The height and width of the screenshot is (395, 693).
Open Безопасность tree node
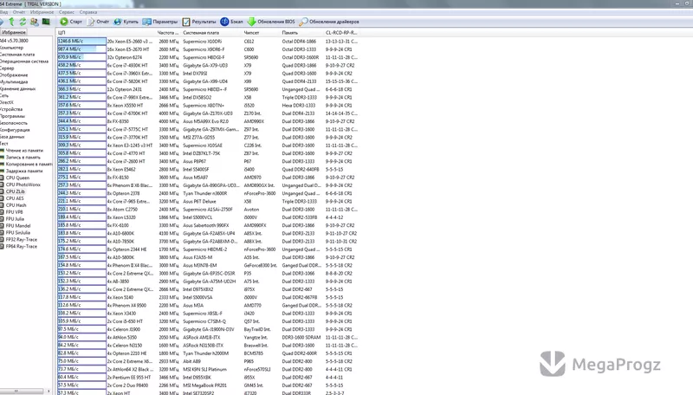point(14,123)
